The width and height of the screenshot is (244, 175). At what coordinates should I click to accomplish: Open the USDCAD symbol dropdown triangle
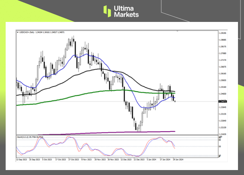pos(18,31)
